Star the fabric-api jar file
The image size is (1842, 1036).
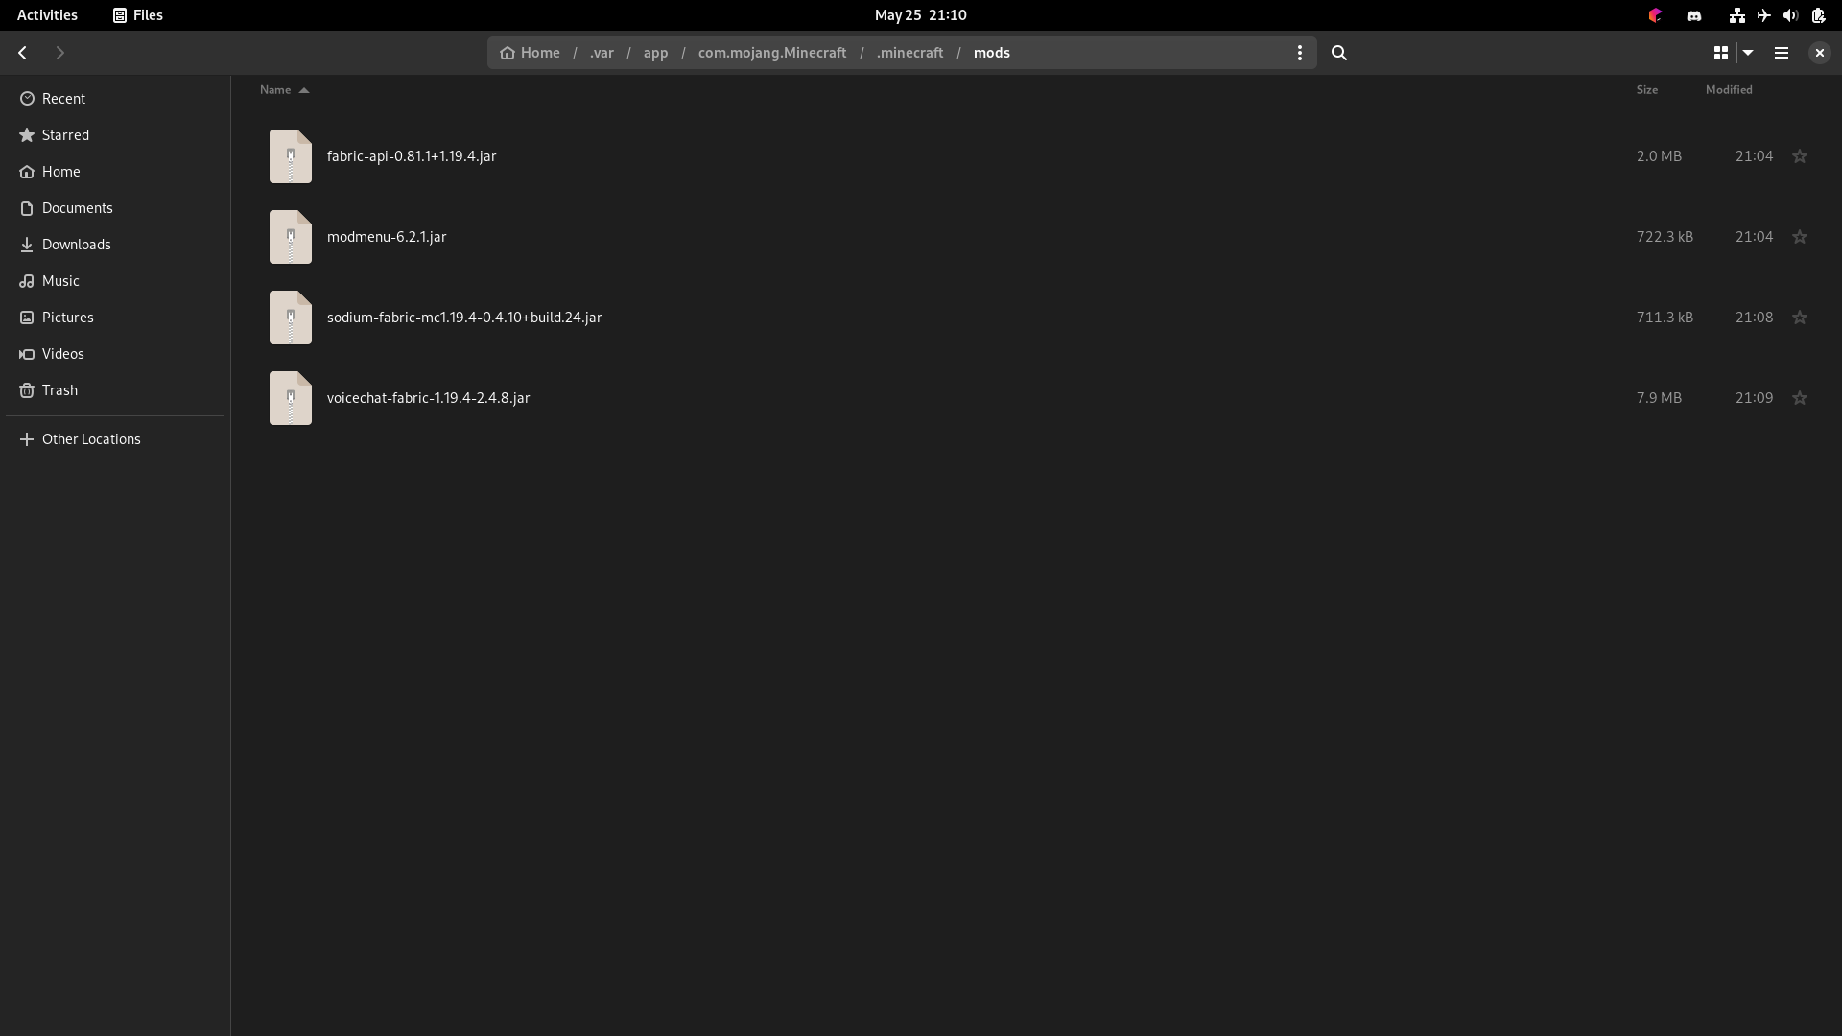coord(1800,156)
